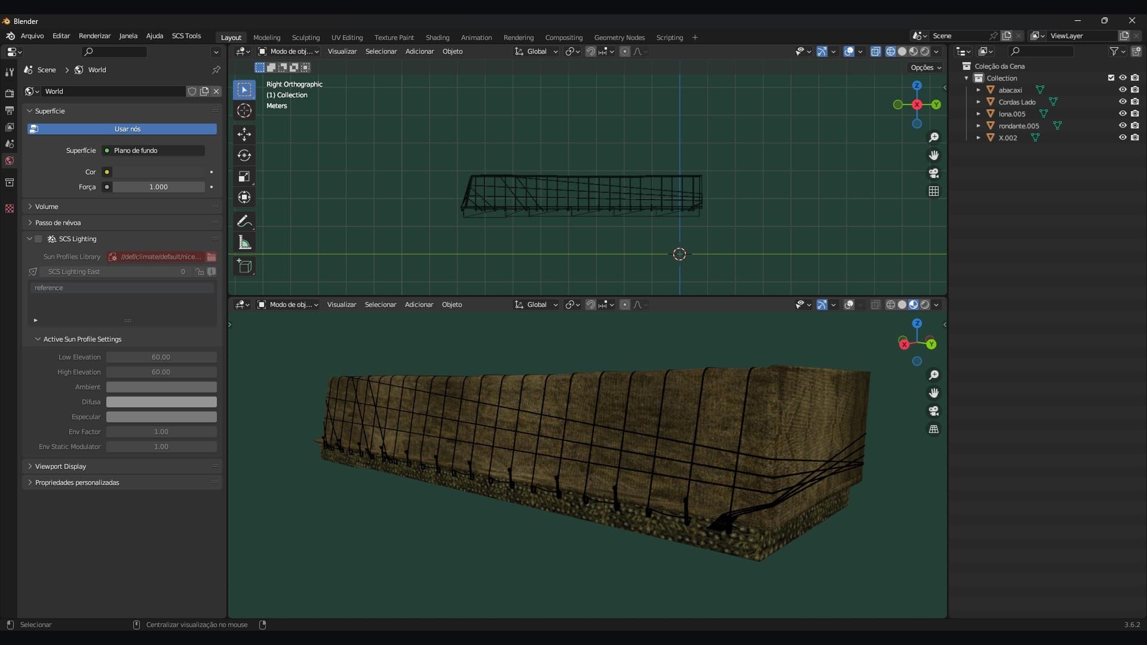
Task: Toggle X-ray in top viewport header
Action: pyautogui.click(x=876, y=51)
